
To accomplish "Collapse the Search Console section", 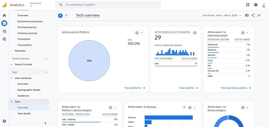I will (x=46, y=59).
